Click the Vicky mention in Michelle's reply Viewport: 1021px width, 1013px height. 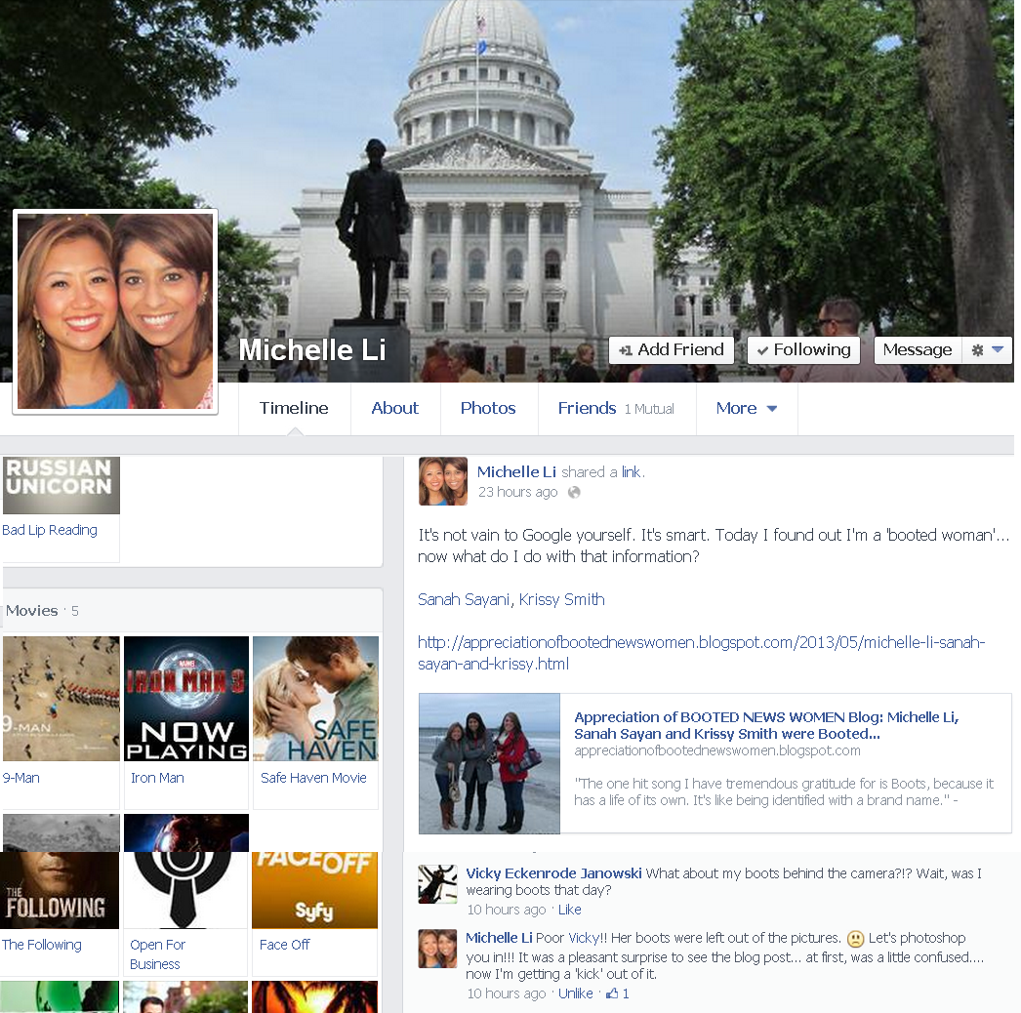pyautogui.click(x=583, y=938)
